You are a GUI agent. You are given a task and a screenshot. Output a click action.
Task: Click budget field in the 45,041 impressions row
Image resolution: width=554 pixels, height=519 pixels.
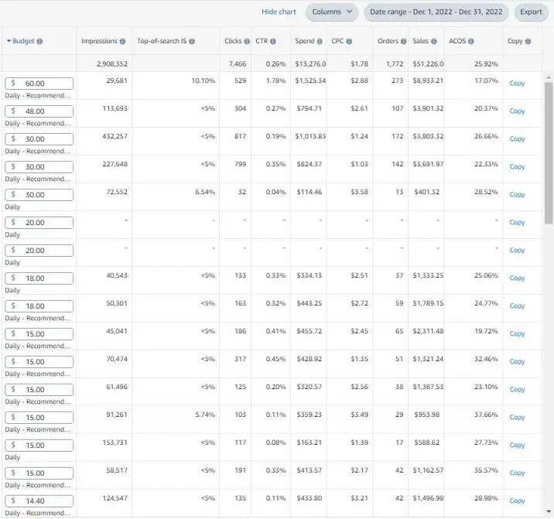(x=39, y=334)
